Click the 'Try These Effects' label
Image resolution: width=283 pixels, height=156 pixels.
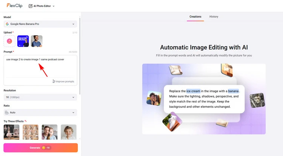coord(14,121)
